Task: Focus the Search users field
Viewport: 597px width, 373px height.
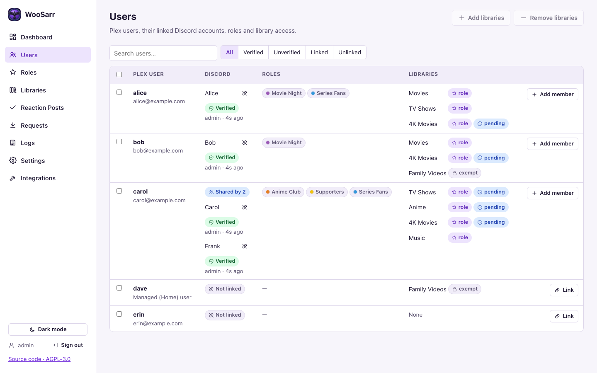Action: pos(163,53)
